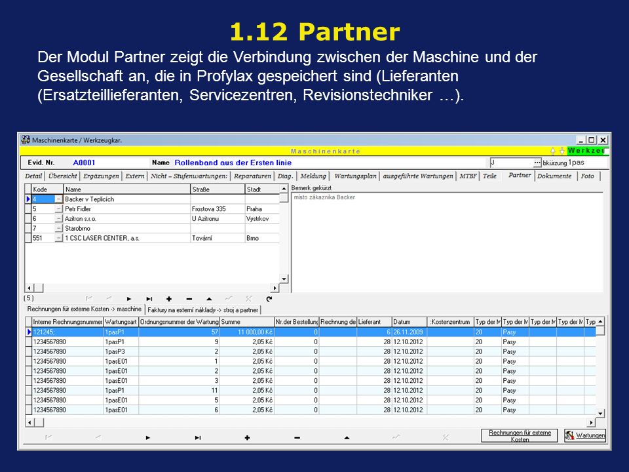Select Faktury na externí náklady tab
Viewport: 629px width, 472px height.
coord(202,310)
